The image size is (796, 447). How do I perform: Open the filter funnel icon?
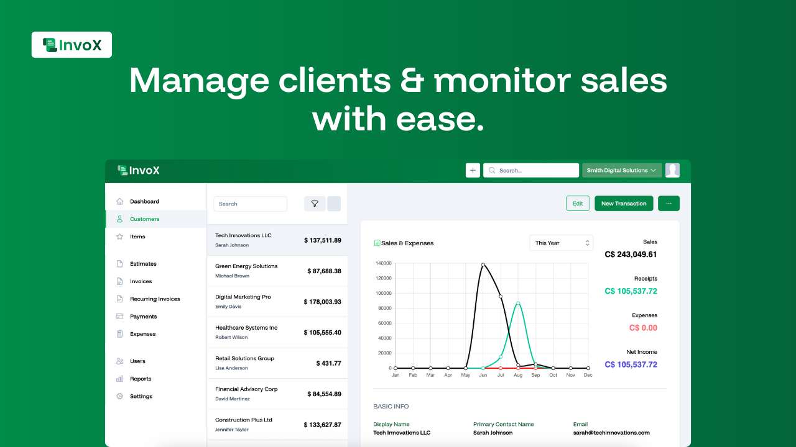pyautogui.click(x=315, y=204)
